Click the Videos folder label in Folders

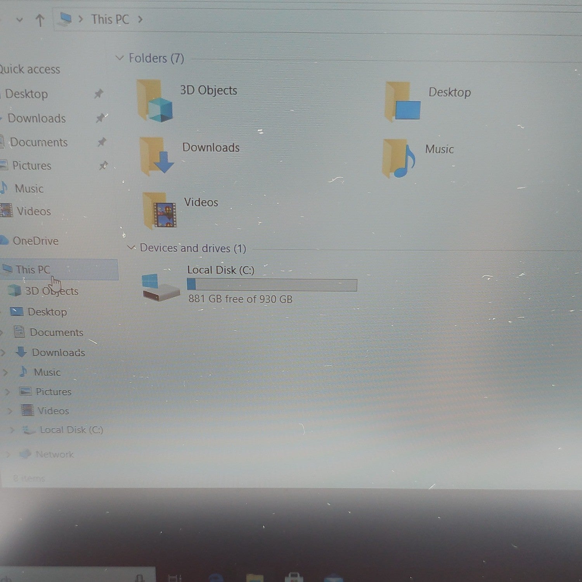point(201,202)
